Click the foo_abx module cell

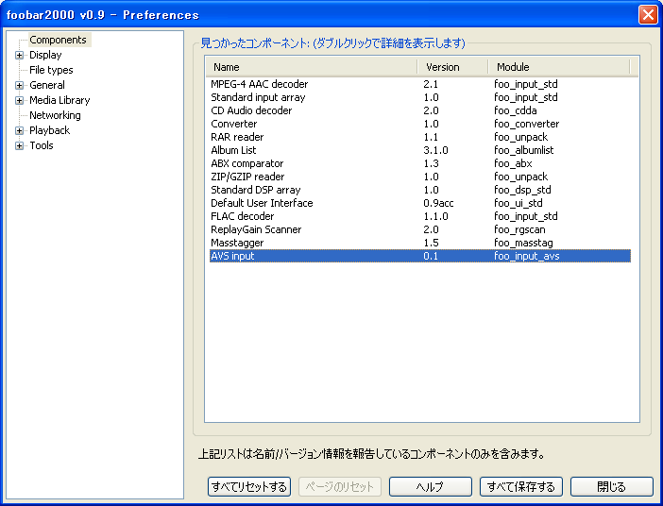(513, 163)
